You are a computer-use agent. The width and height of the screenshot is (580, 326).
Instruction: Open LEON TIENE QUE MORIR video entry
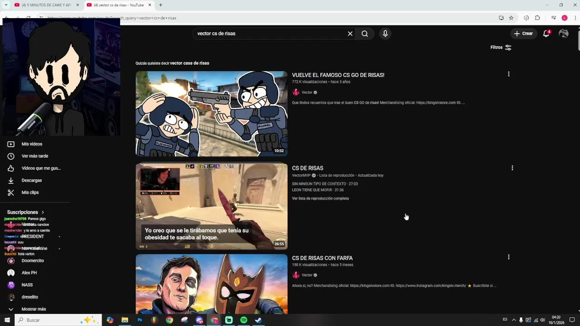point(318,190)
